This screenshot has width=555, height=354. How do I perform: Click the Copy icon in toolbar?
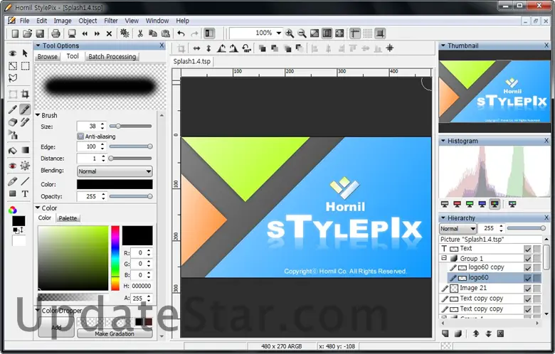coord(152,33)
